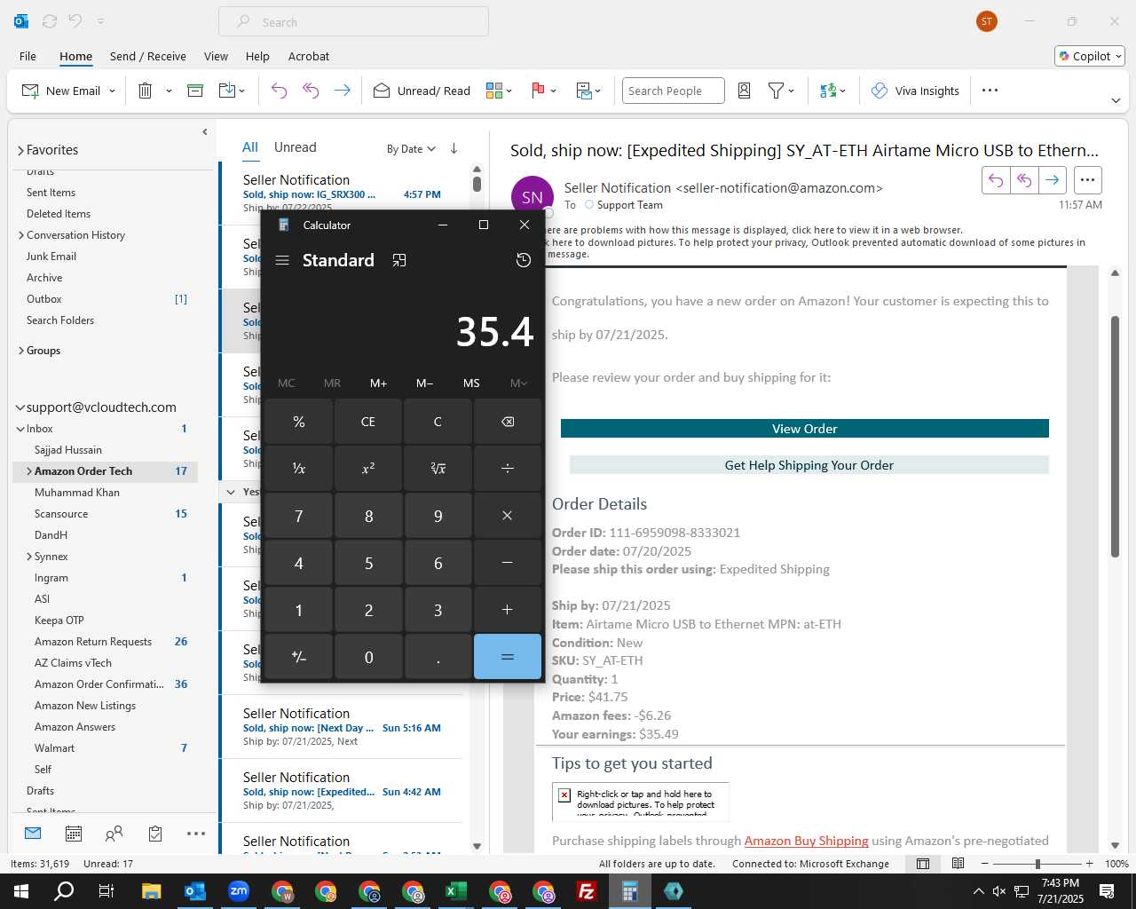The image size is (1136, 909).
Task: Open the Amazon Buy Shipping link
Action: click(x=807, y=841)
